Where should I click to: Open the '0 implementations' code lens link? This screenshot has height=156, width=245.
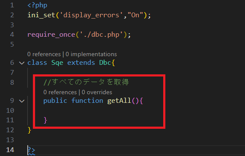click(91, 54)
